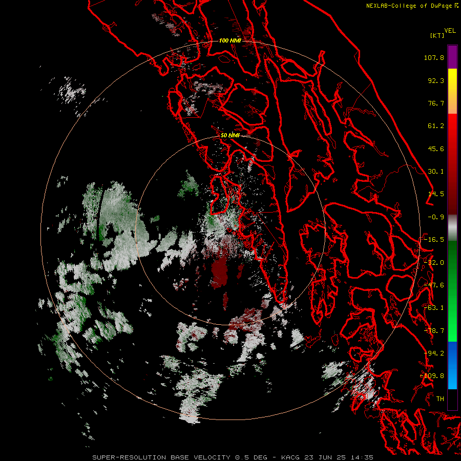
Task: Click the purple segment of the color bar
Action: 452,57
